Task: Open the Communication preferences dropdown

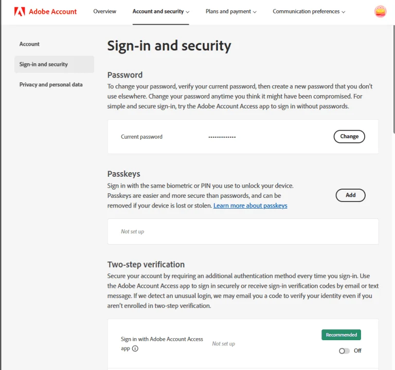Action: [x=309, y=12]
